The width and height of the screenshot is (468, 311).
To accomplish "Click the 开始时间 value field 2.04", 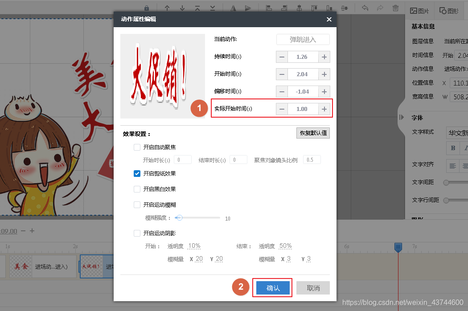I will tap(303, 74).
